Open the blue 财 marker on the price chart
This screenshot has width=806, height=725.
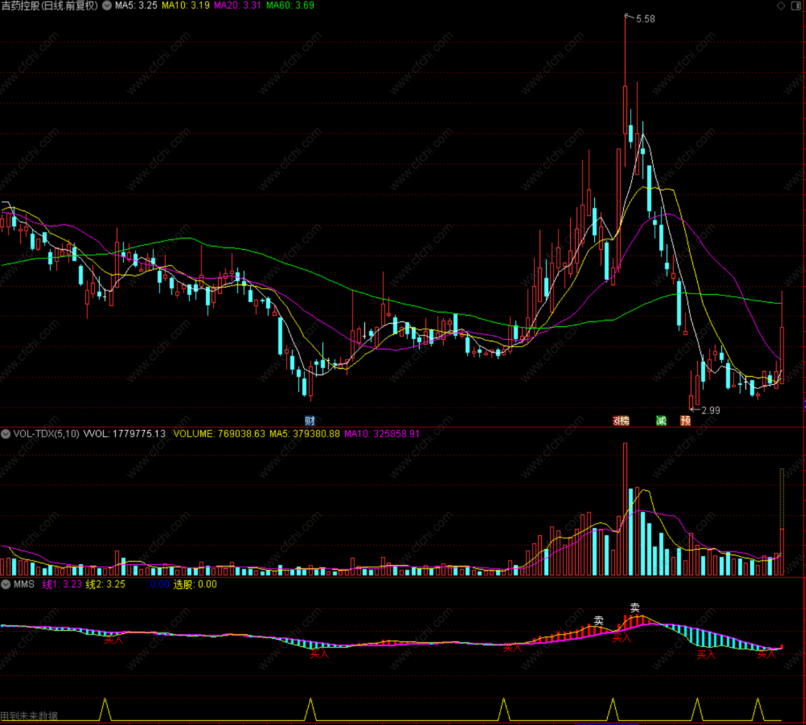click(x=310, y=421)
